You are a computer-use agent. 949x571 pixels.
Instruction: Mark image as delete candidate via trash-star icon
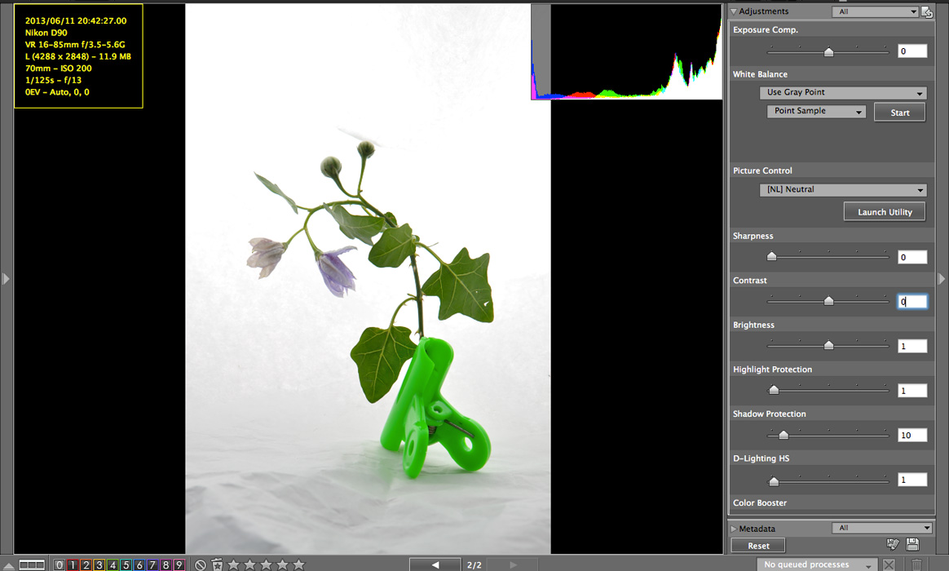pyautogui.click(x=218, y=564)
